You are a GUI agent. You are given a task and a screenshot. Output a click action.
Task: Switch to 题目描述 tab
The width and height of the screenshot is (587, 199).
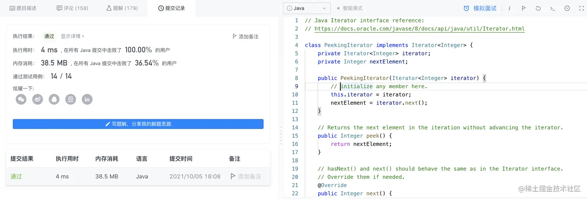[23, 8]
